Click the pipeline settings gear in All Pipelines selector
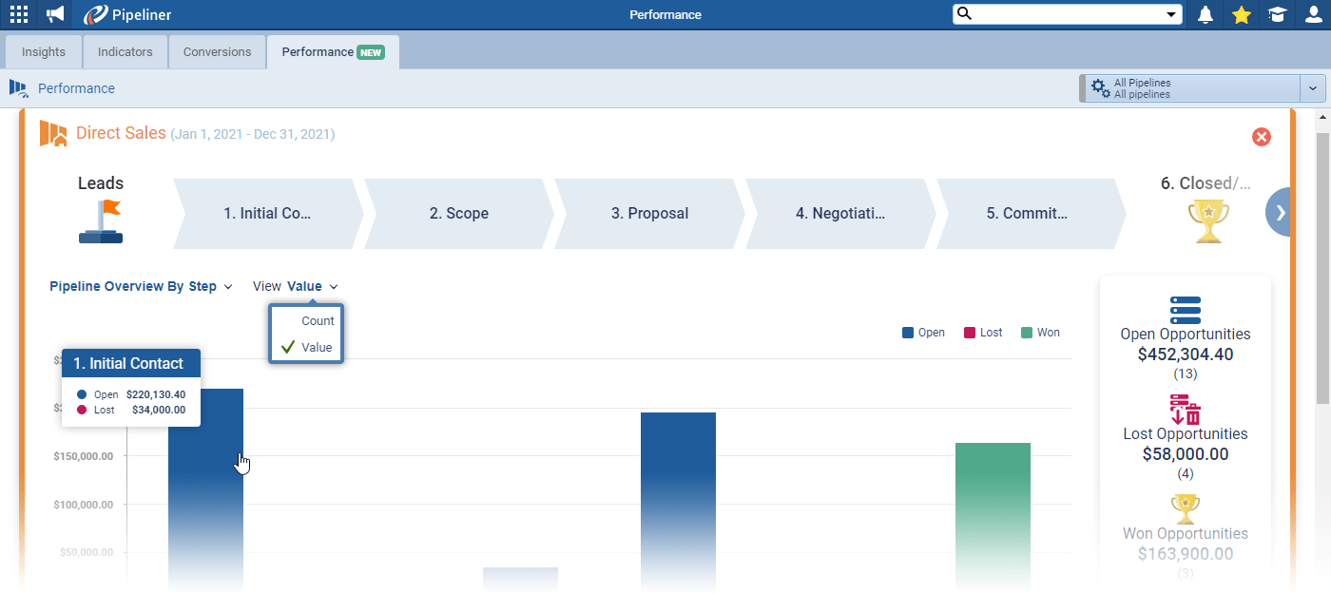This screenshot has height=594, width=1331. 1100,87
